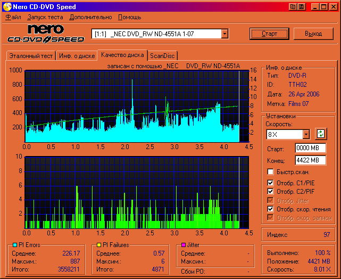The width and height of the screenshot is (341, 279).
Task: Click the yellow PI Failures color swatch
Action: (99, 245)
